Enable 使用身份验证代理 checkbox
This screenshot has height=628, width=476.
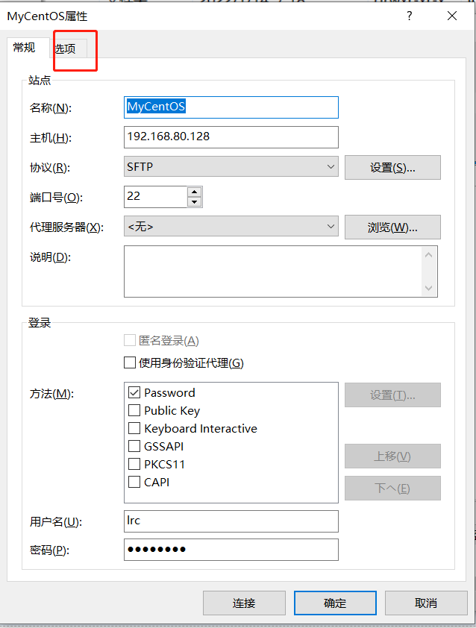[130, 363]
